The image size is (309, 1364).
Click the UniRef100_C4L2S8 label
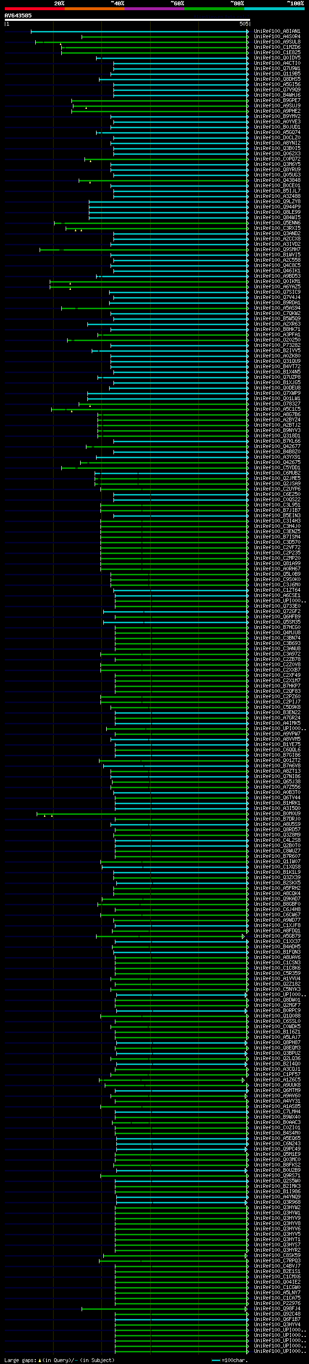[277, 840]
